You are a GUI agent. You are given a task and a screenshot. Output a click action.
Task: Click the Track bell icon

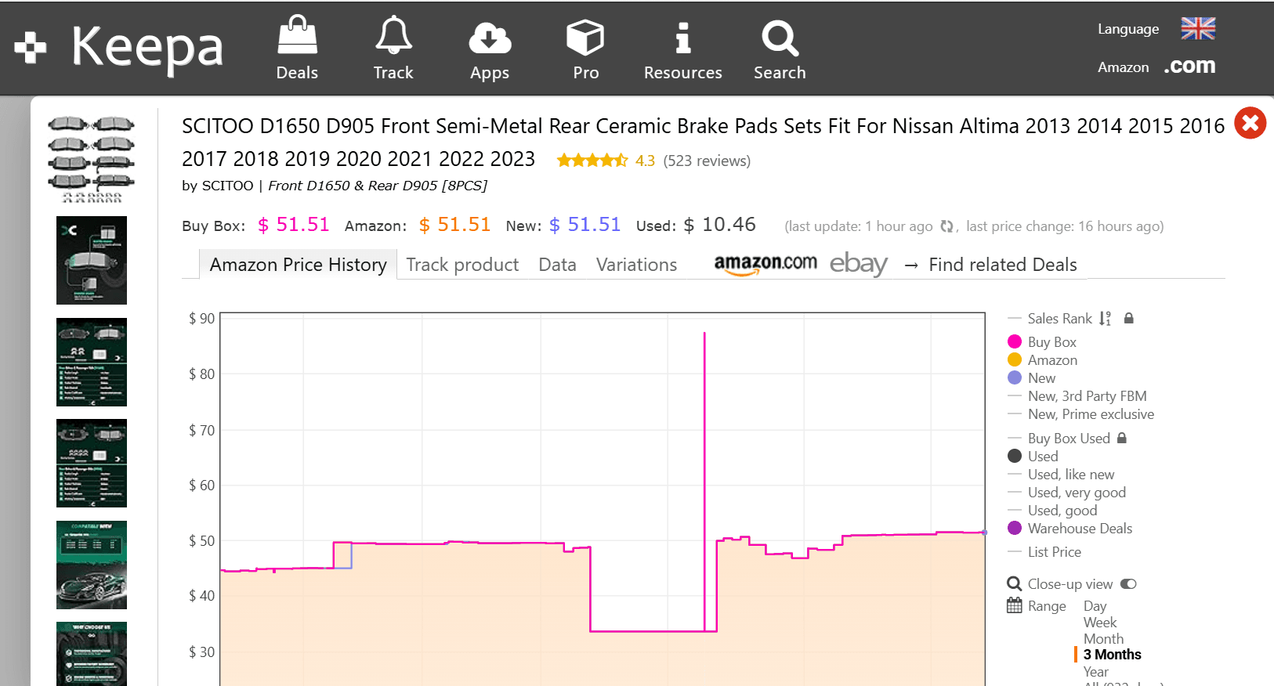pos(393,37)
